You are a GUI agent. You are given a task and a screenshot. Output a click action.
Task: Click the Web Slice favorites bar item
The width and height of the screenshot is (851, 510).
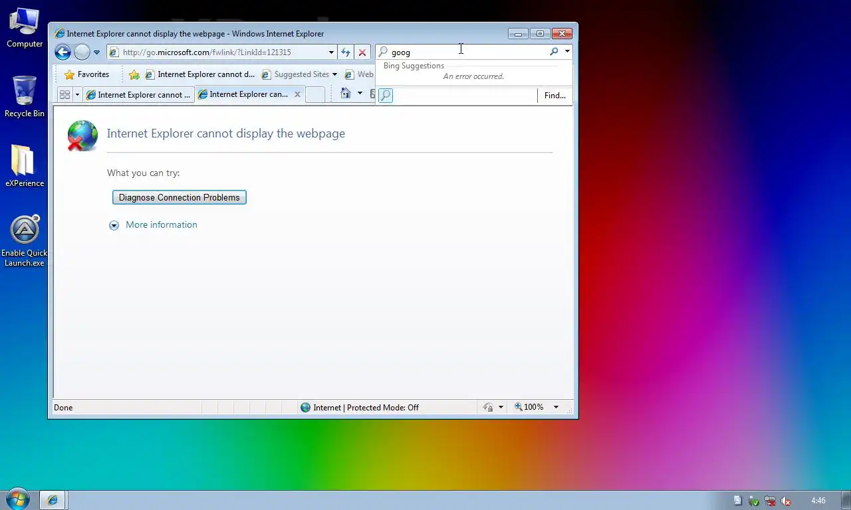(359, 74)
